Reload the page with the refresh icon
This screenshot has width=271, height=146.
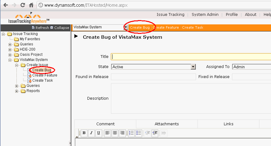[x=23, y=5]
